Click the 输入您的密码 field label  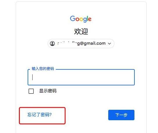(x=43, y=69)
